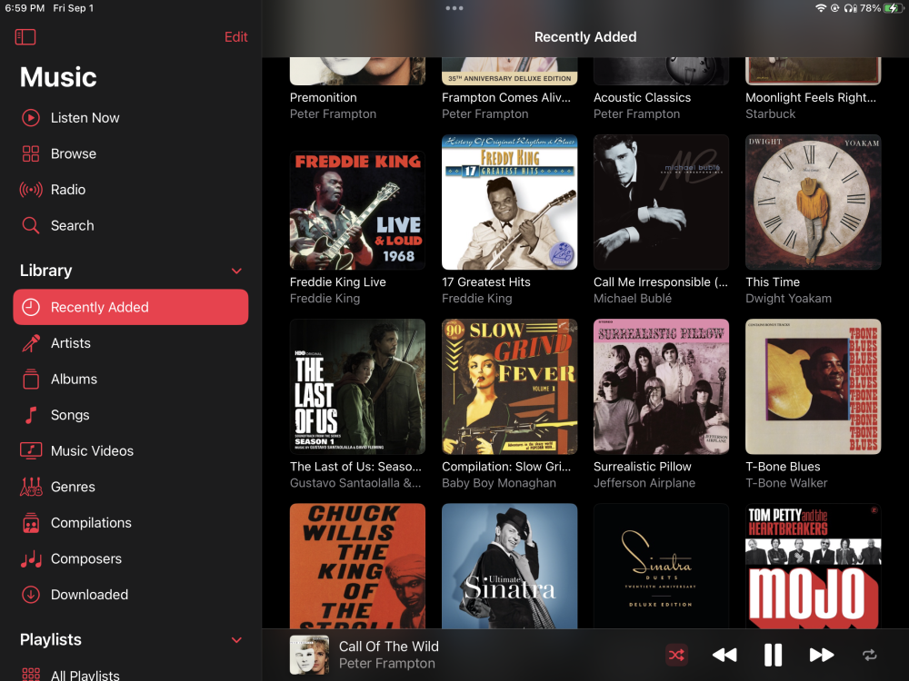Toggle repeat mode in the player bar

[870, 655]
